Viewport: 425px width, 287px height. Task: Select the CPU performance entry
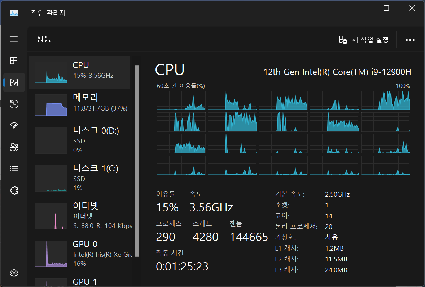pyautogui.click(x=79, y=72)
